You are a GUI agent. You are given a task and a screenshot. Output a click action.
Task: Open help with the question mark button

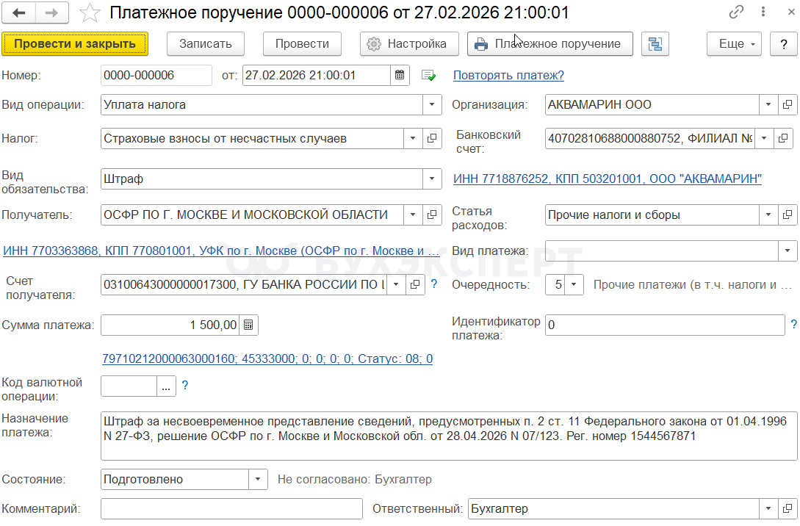point(784,44)
